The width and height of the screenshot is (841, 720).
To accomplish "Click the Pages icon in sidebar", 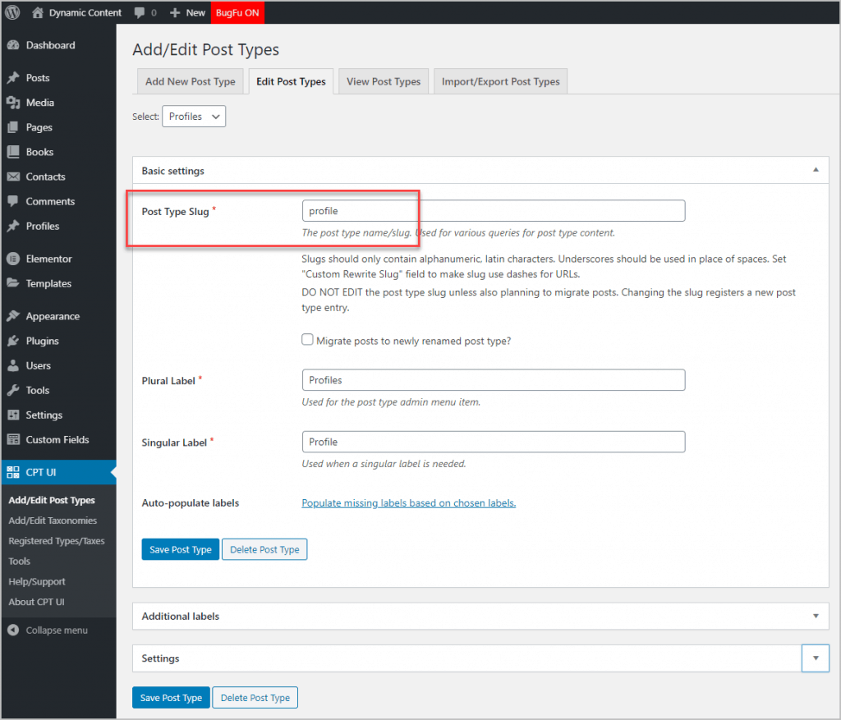I will (13, 127).
